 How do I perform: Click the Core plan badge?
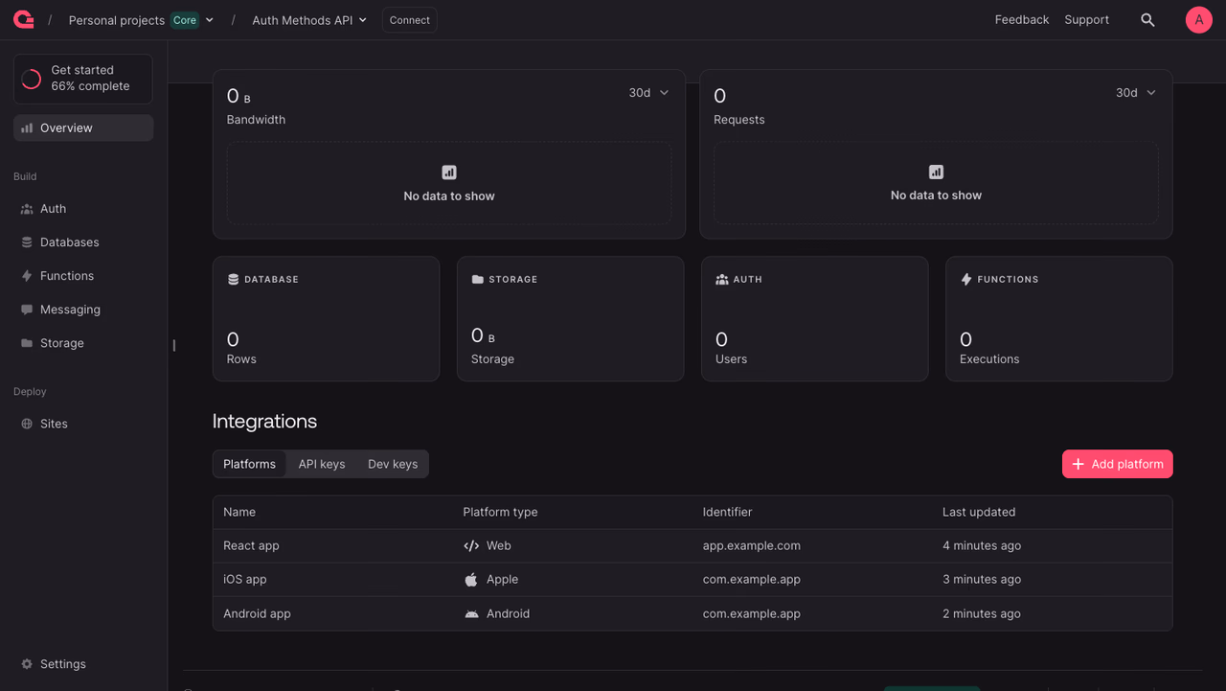coord(185,20)
